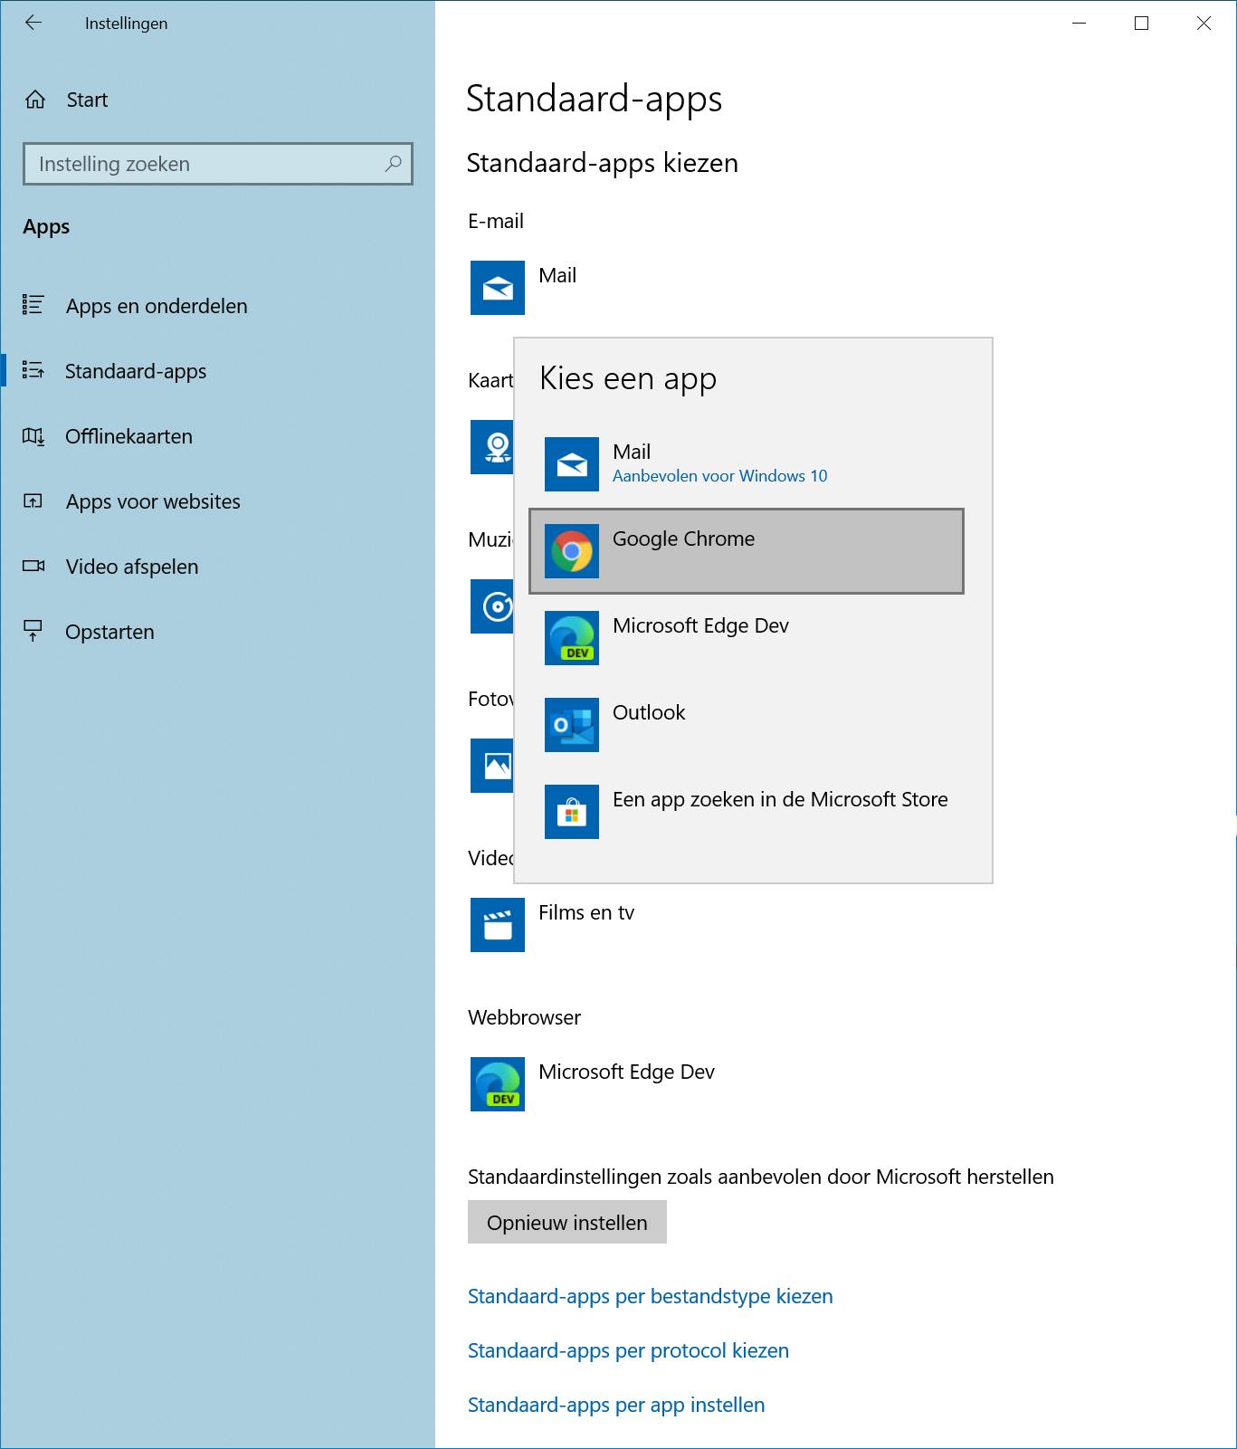The height and width of the screenshot is (1449, 1237).
Task: Click the Outlook icon in the popup
Action: (572, 725)
